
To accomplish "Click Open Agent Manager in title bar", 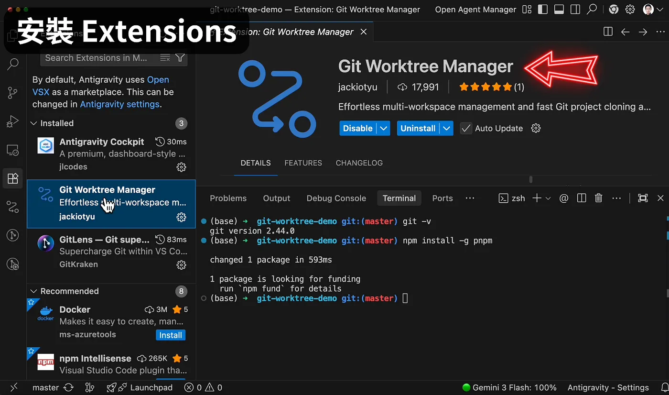I will [x=475, y=9].
